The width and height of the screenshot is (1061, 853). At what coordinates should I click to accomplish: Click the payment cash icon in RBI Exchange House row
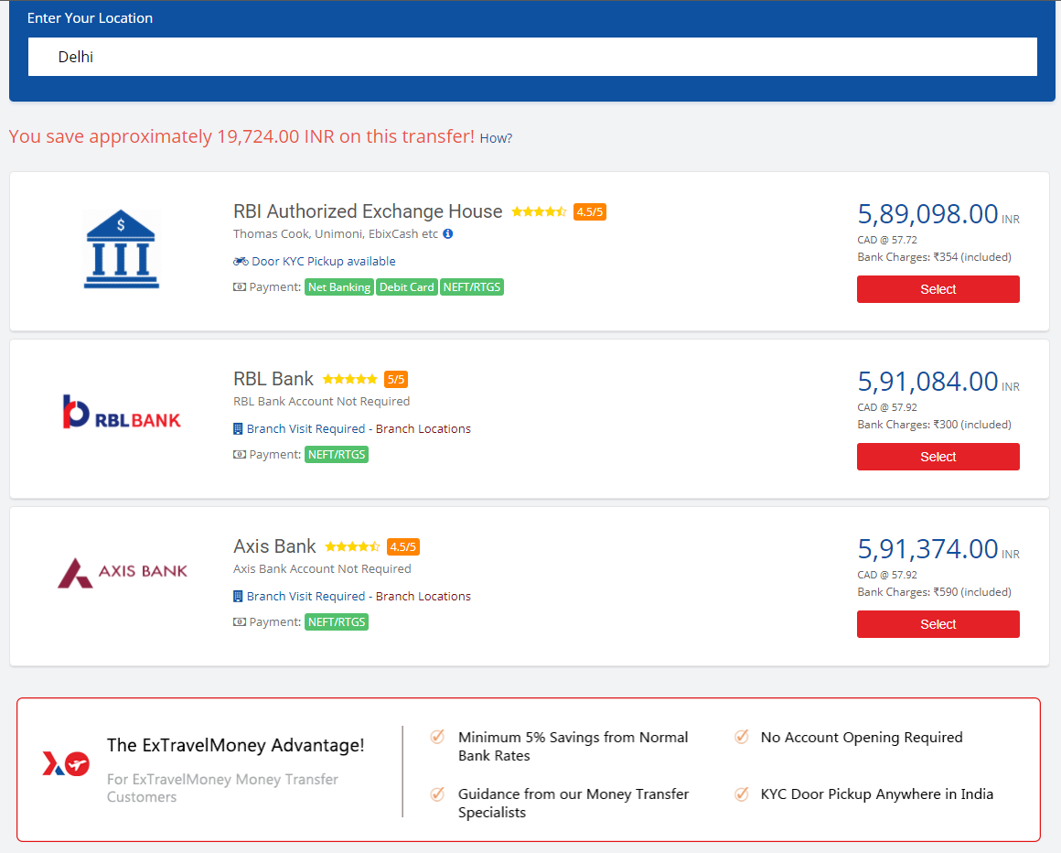tap(240, 287)
